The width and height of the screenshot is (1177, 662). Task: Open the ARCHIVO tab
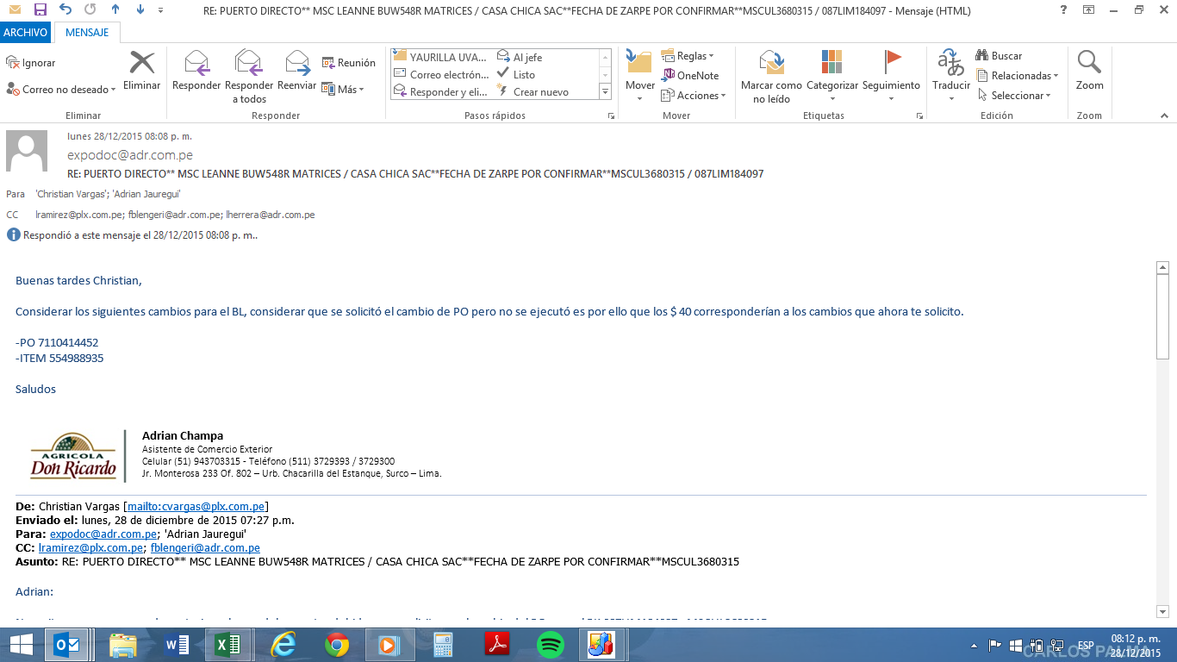(25, 33)
